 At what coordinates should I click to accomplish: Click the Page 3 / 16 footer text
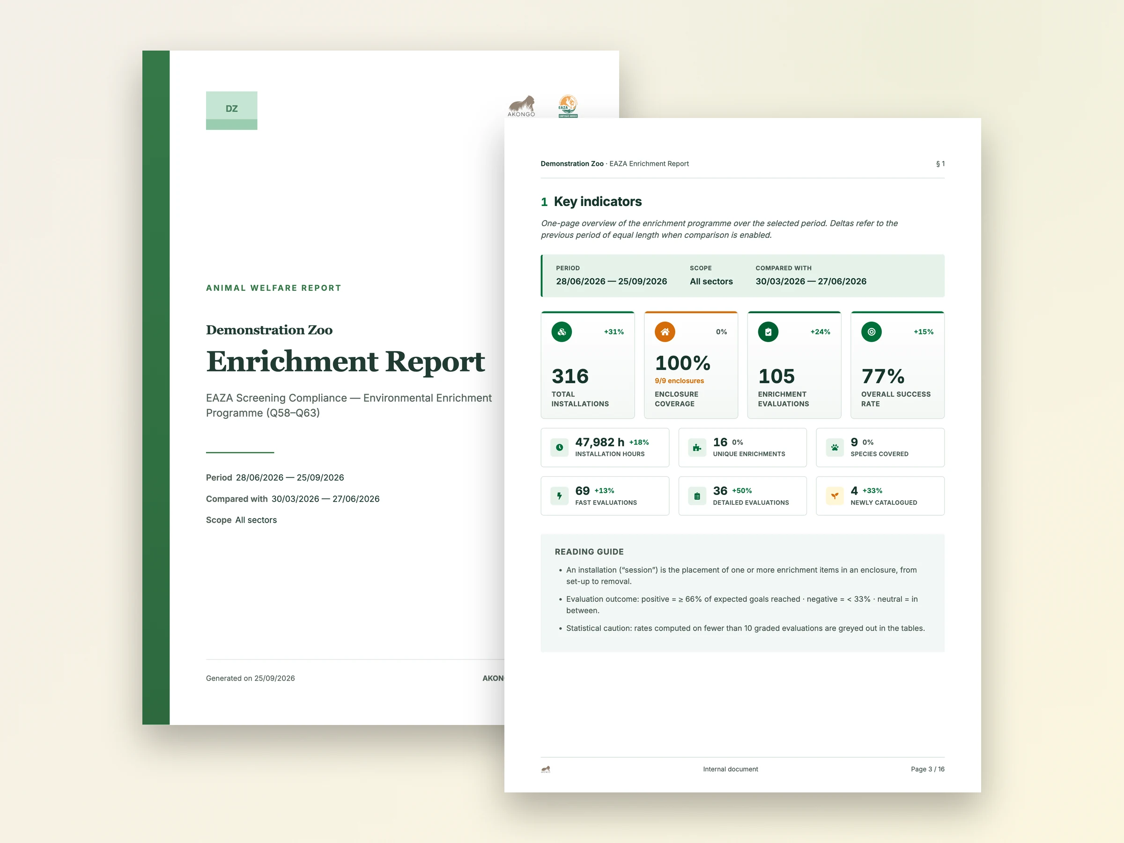(x=927, y=769)
